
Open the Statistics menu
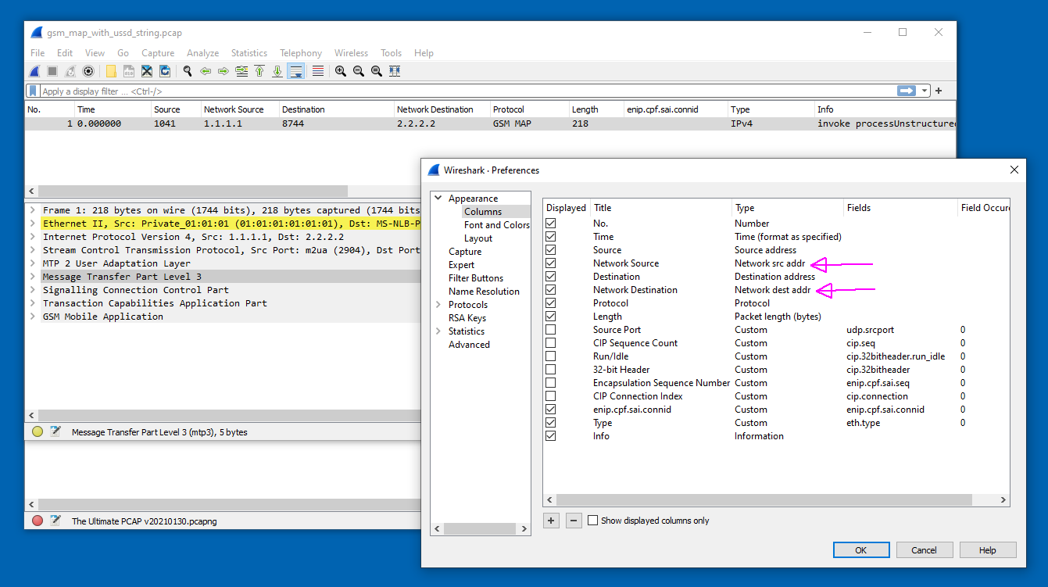click(x=249, y=53)
